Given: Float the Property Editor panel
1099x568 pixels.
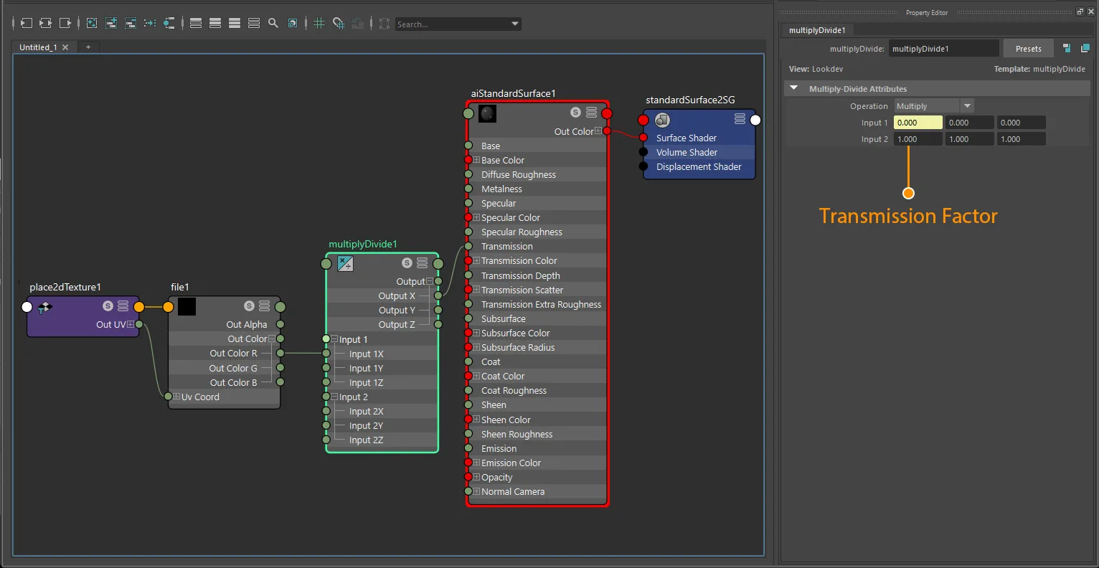Looking at the screenshot, I should 1080,11.
